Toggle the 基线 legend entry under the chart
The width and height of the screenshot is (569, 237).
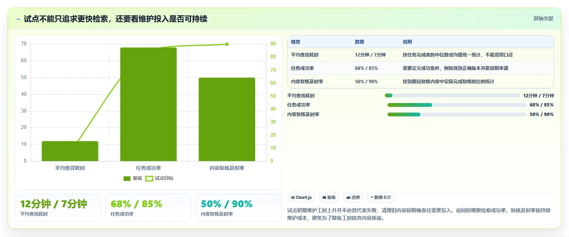[133, 178]
